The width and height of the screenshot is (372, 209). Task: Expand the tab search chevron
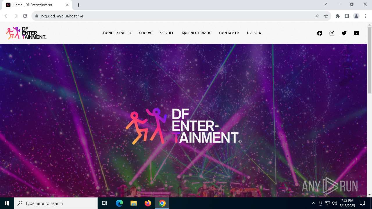pos(325,4)
